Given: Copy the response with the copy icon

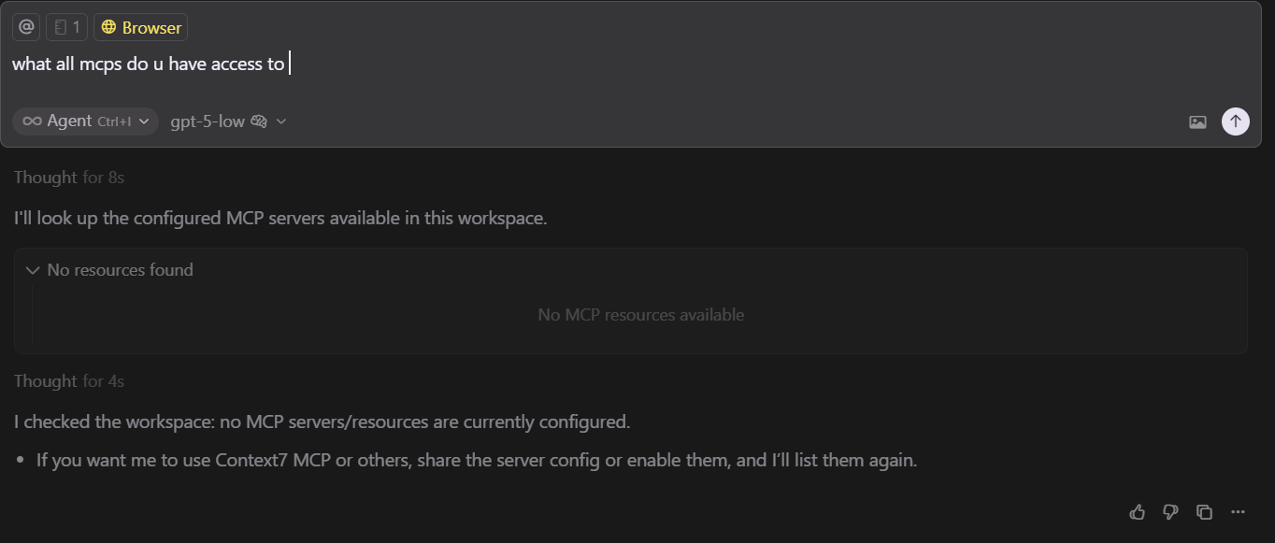Looking at the screenshot, I should click(1204, 511).
